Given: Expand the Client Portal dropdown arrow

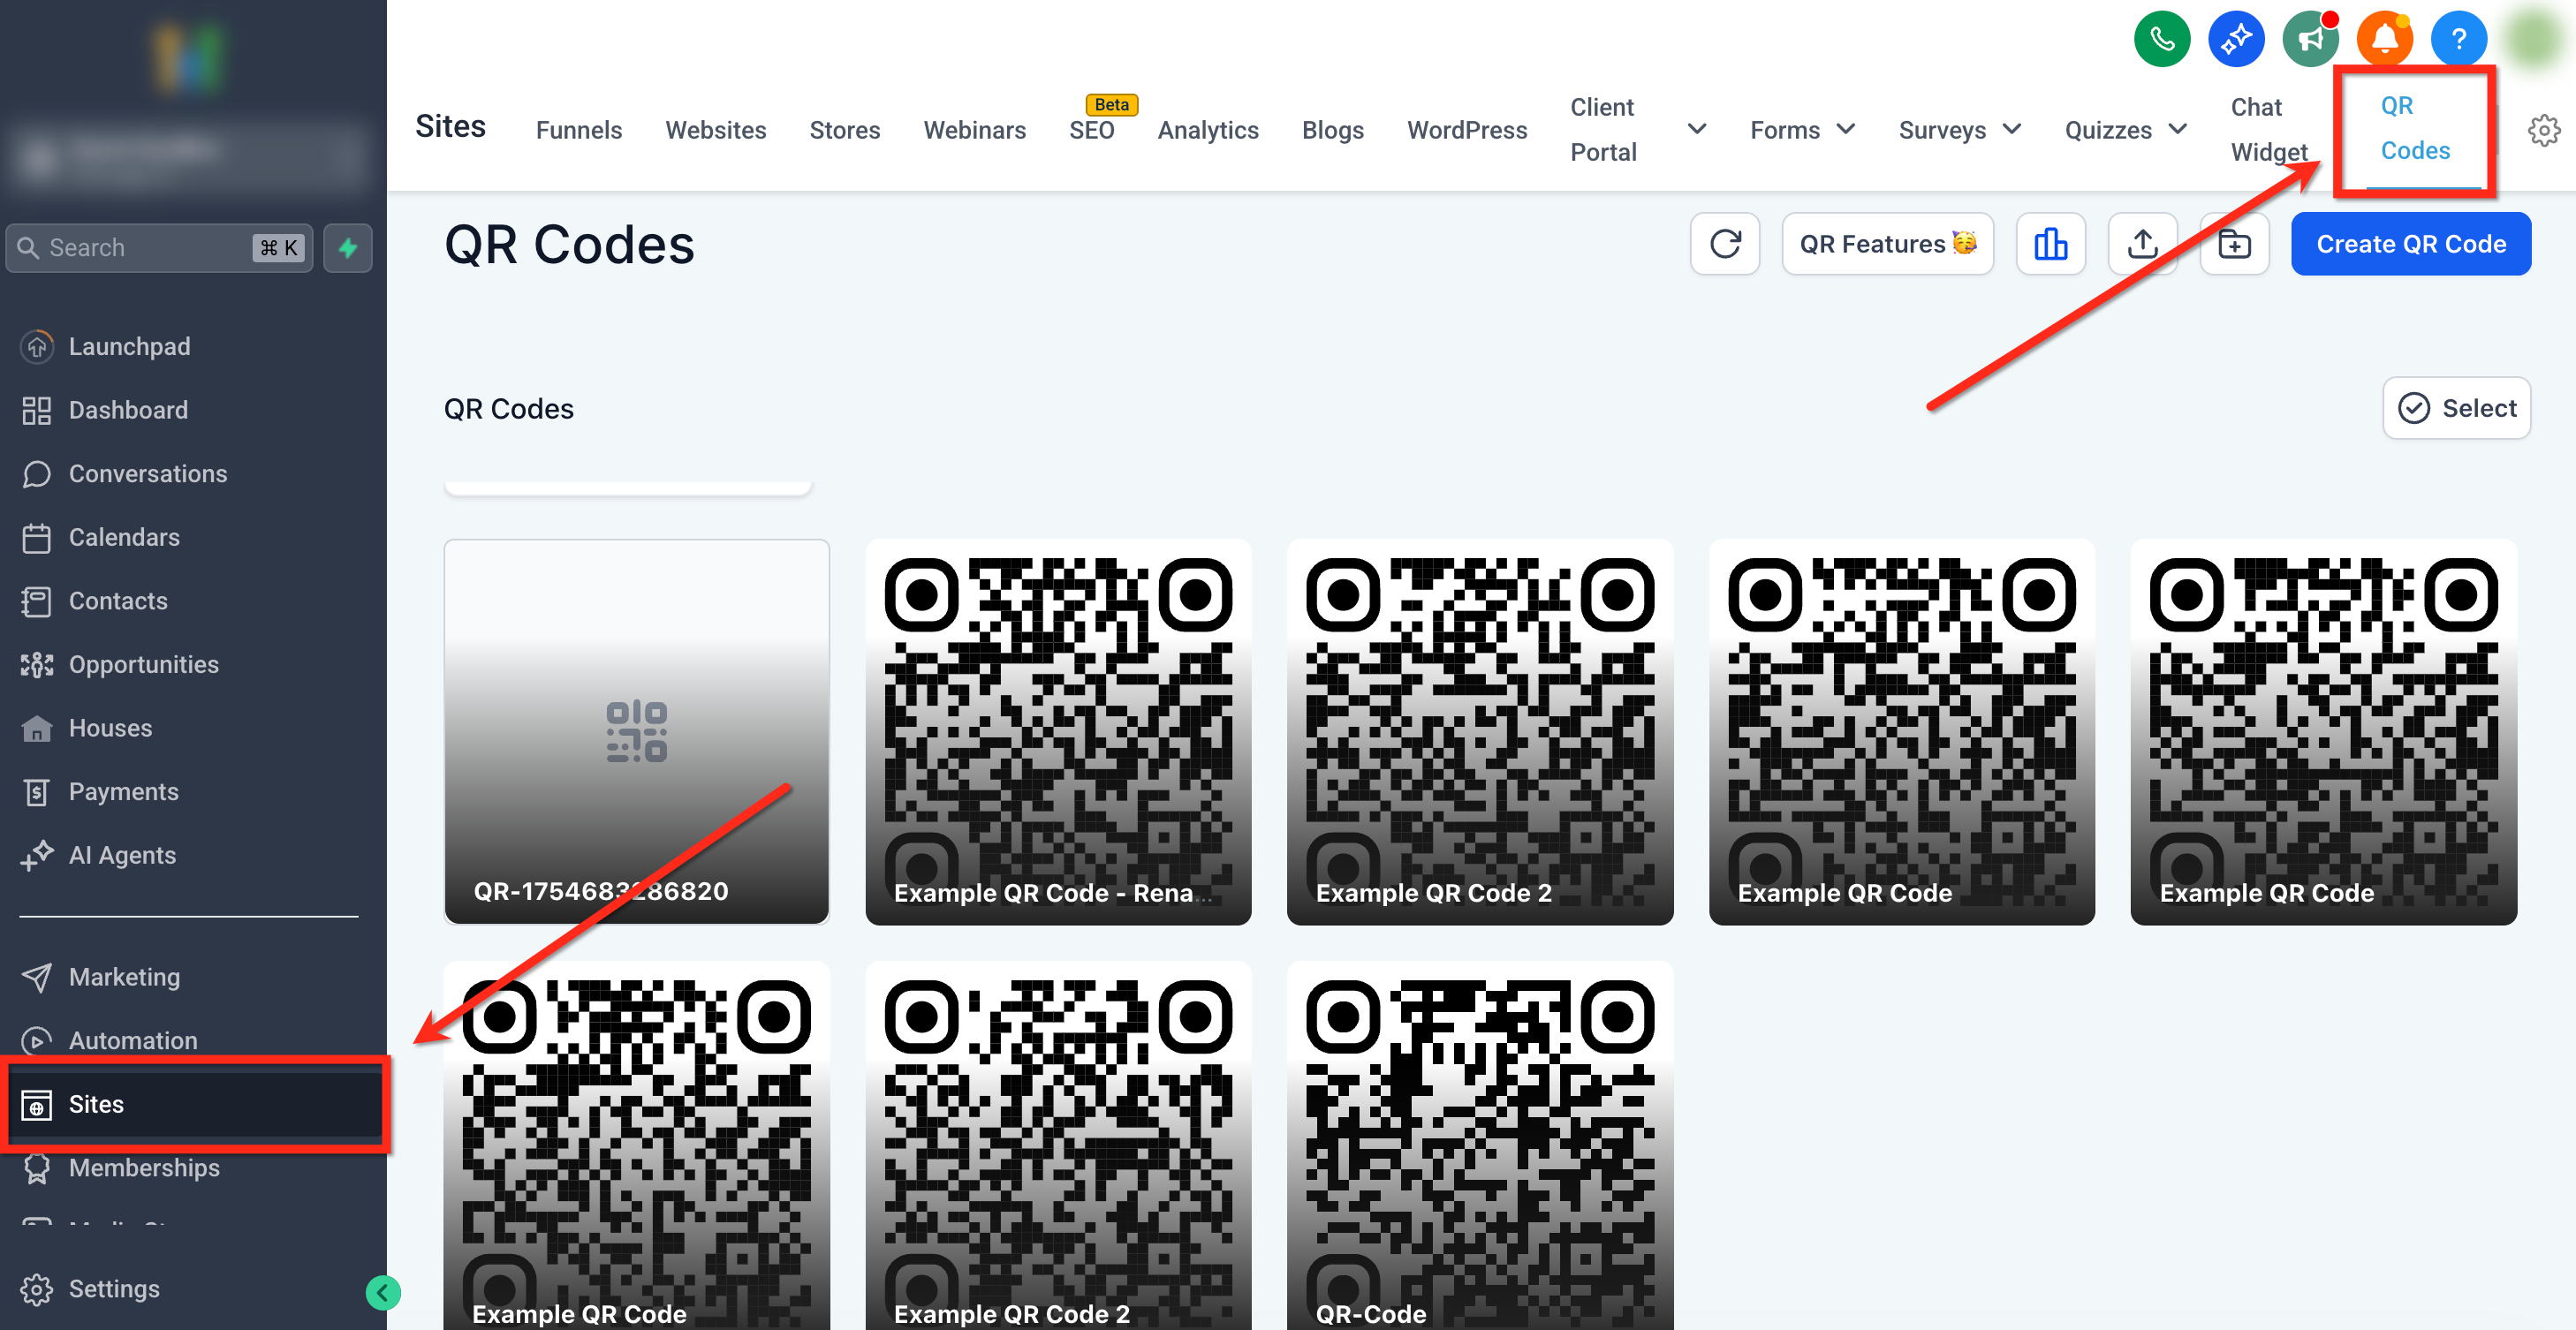Looking at the screenshot, I should point(1696,129).
